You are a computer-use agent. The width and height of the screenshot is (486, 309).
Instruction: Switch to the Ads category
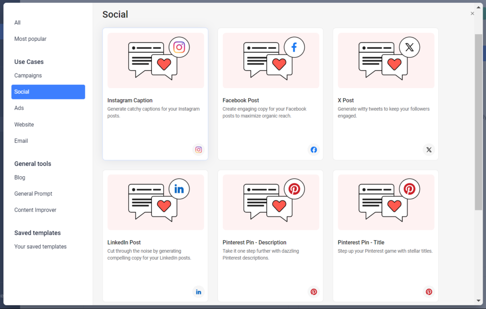tap(19, 108)
